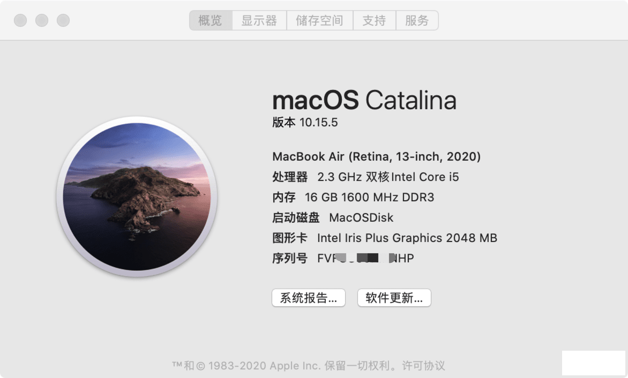
Task: Click the 16 GB 1600 MHz DDR3 value
Action: (369, 197)
